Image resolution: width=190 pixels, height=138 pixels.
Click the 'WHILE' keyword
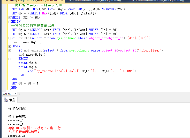tap(16, 18)
